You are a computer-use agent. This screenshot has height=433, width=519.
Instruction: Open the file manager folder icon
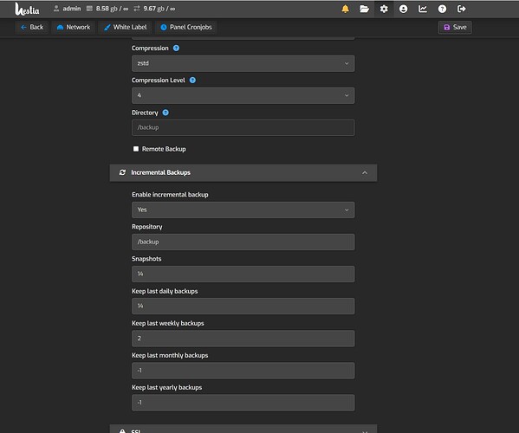point(365,9)
